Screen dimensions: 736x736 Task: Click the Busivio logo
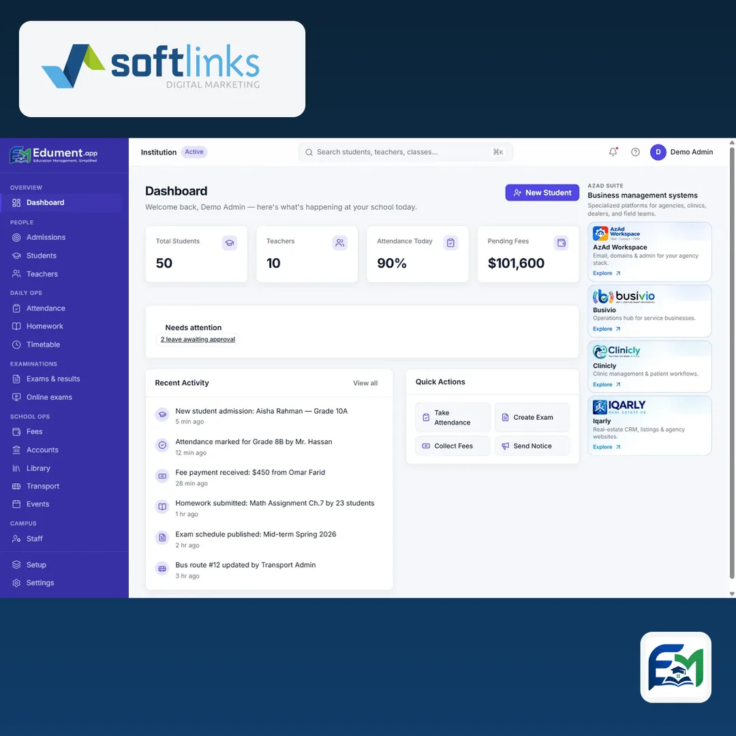tap(624, 296)
